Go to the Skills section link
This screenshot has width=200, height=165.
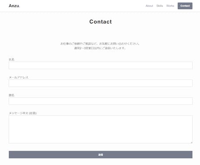point(160,6)
